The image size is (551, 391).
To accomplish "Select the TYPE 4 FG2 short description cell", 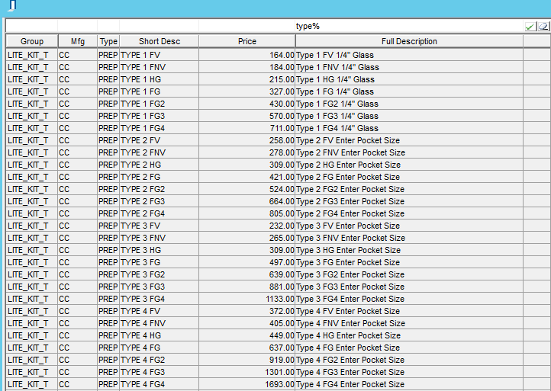I will pyautogui.click(x=159, y=360).
